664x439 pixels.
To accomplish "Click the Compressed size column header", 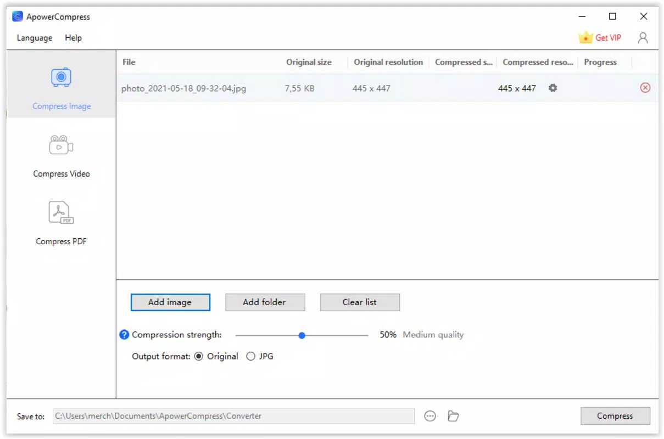I will coord(464,62).
